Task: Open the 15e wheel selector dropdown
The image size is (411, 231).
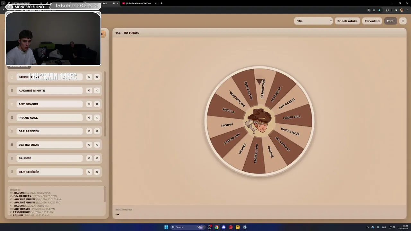Action: click(313, 21)
